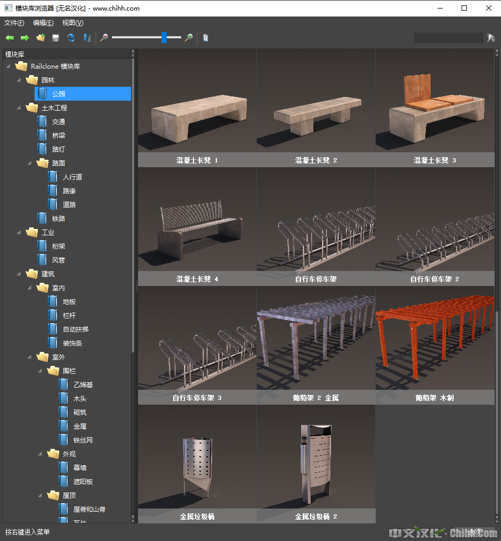Viewport: 501px width, 541px height.
Task: Select the 桥梁 library in tree
Action: point(59,135)
